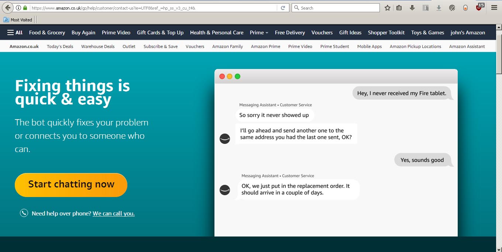Click the magnifier icon in the search box
Screen dimensions: 502x252
tap(296, 8)
